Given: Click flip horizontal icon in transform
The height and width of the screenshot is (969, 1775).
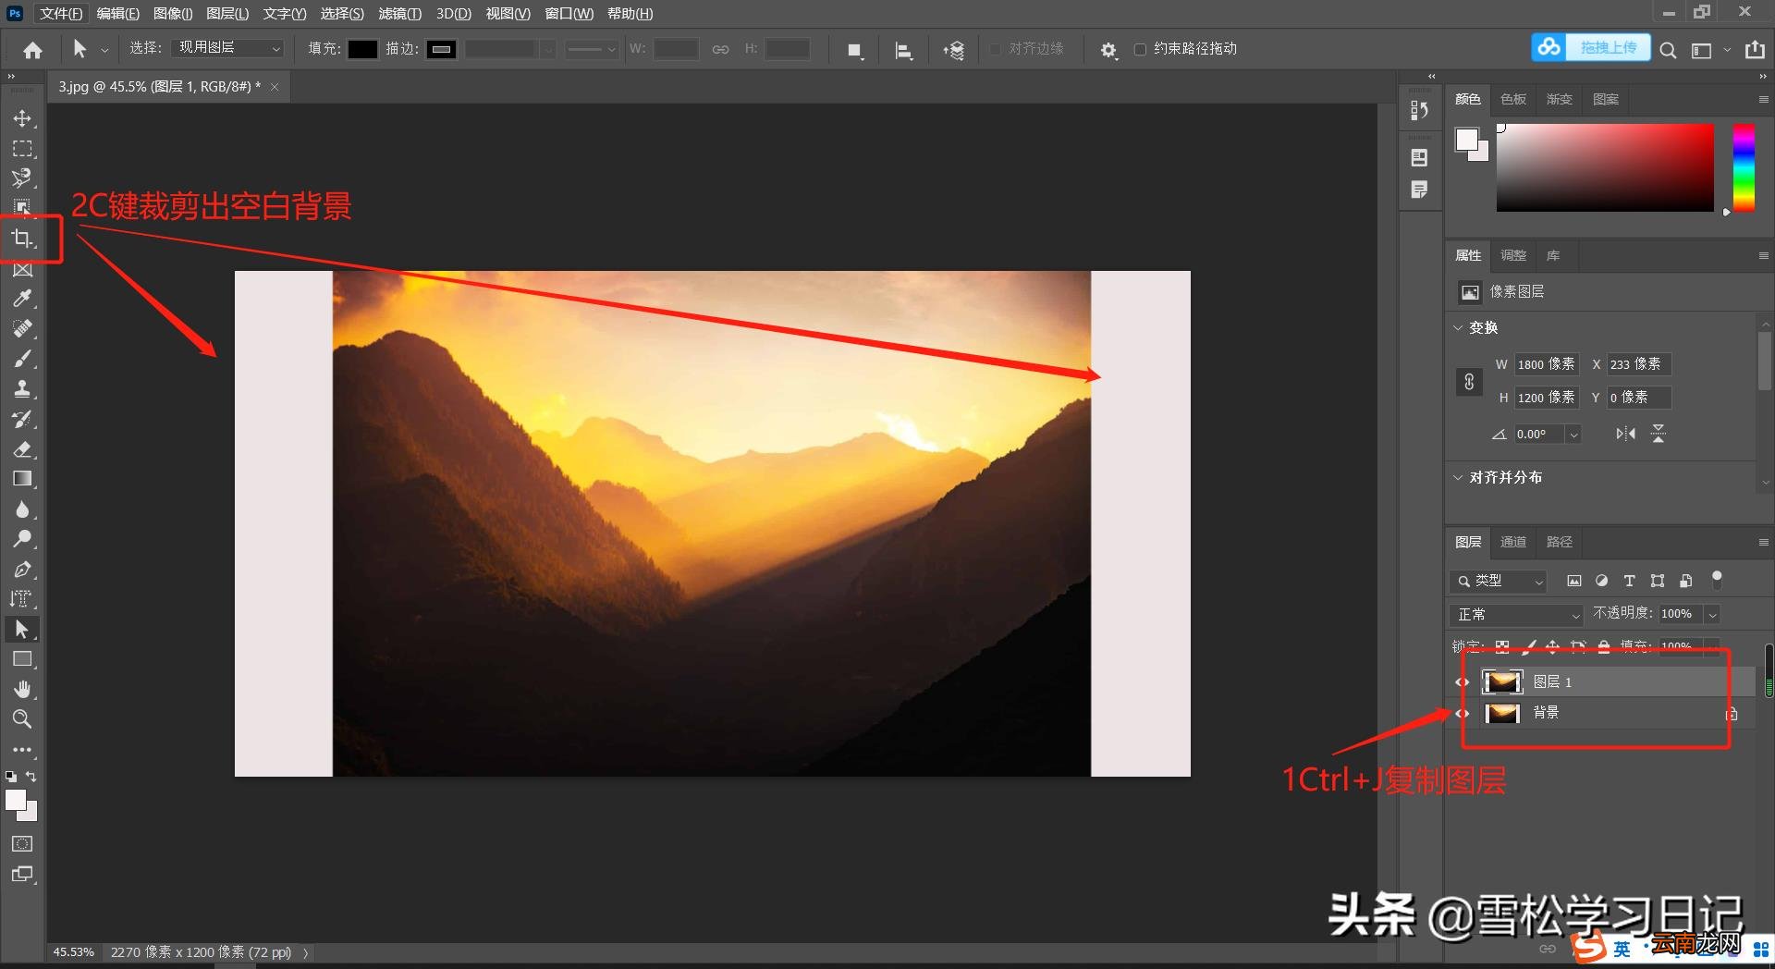Looking at the screenshot, I should click(1625, 434).
